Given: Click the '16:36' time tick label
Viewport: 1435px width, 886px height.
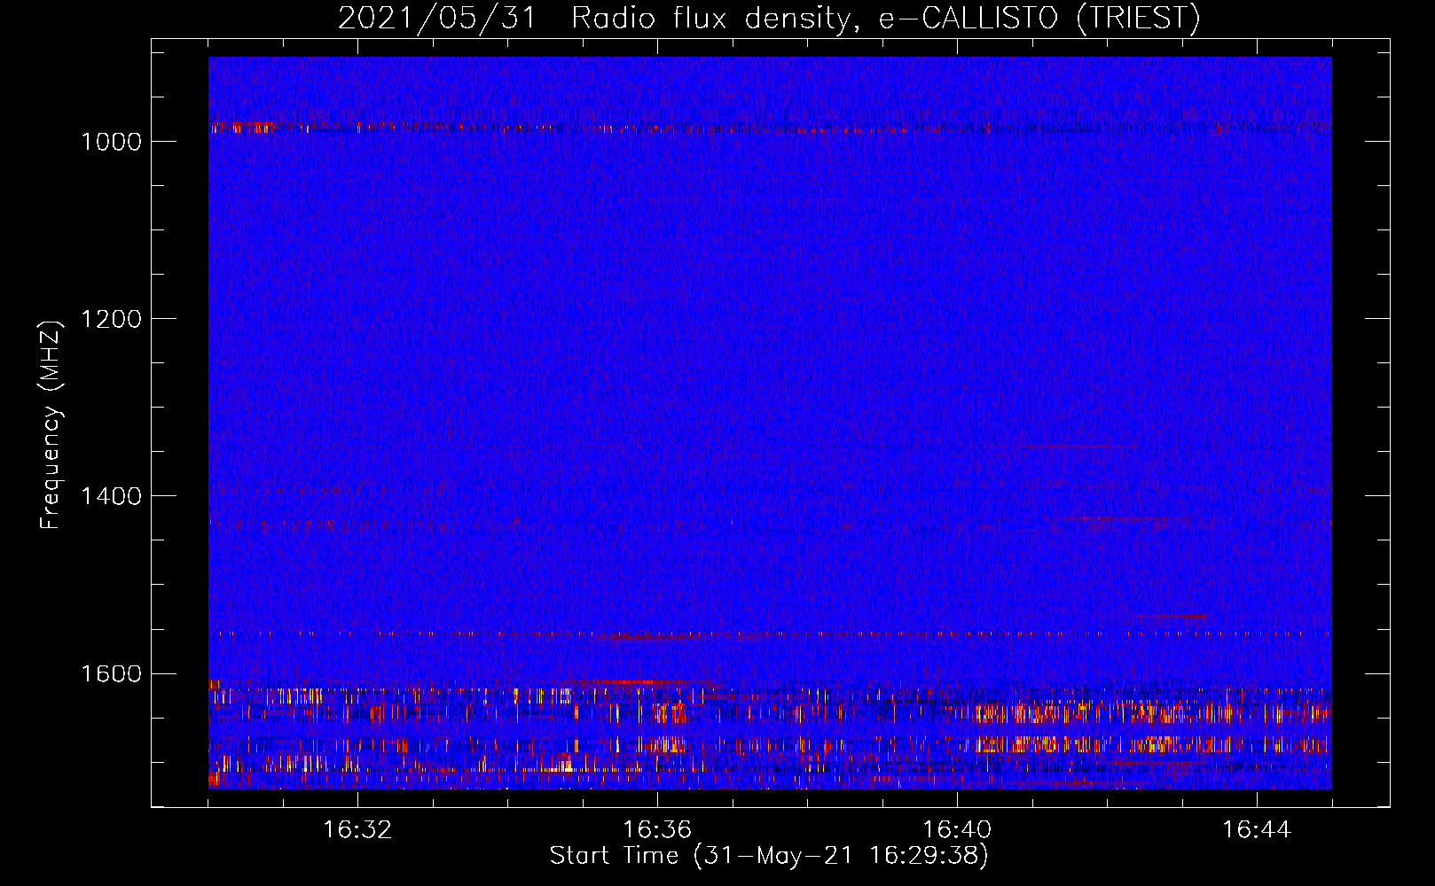Looking at the screenshot, I should pos(657,830).
